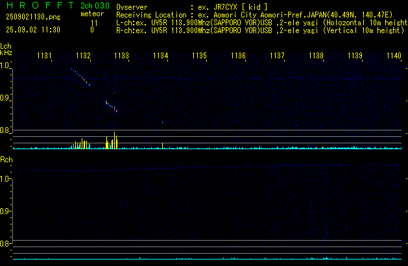The width and height of the screenshot is (408, 266).
Task: Click Lch 0.9 kHz axis label
Action: point(5,98)
